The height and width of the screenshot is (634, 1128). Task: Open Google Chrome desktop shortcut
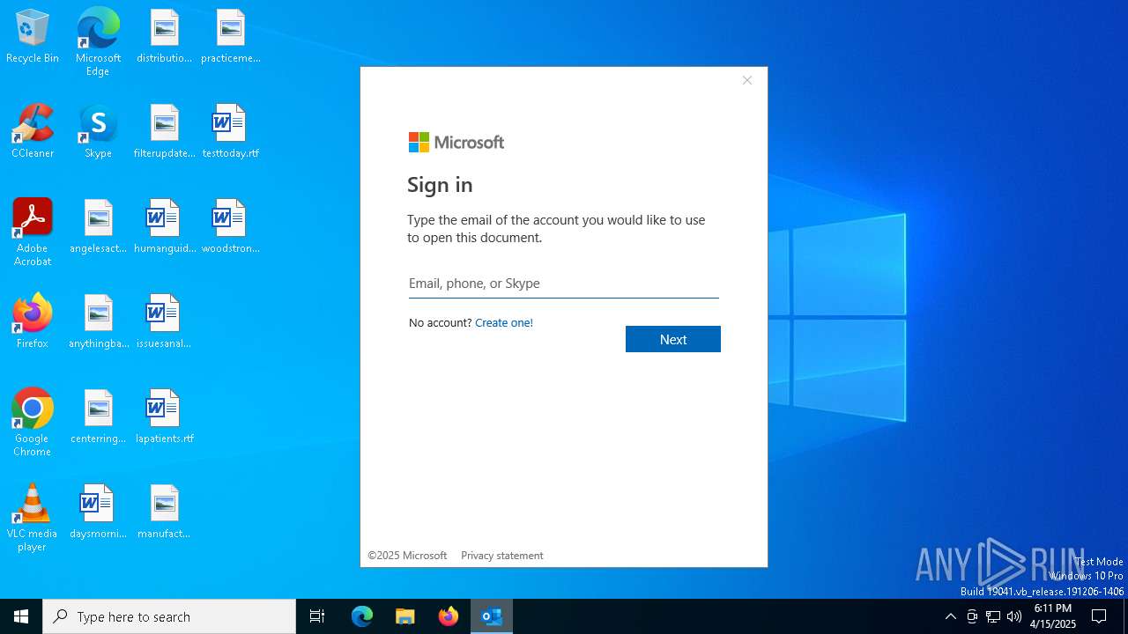33,424
